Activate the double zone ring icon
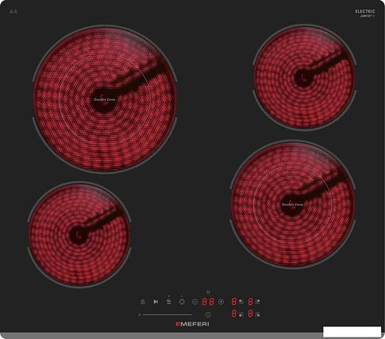Image resolution: width=385 pixels, height=339 pixels. (182, 302)
